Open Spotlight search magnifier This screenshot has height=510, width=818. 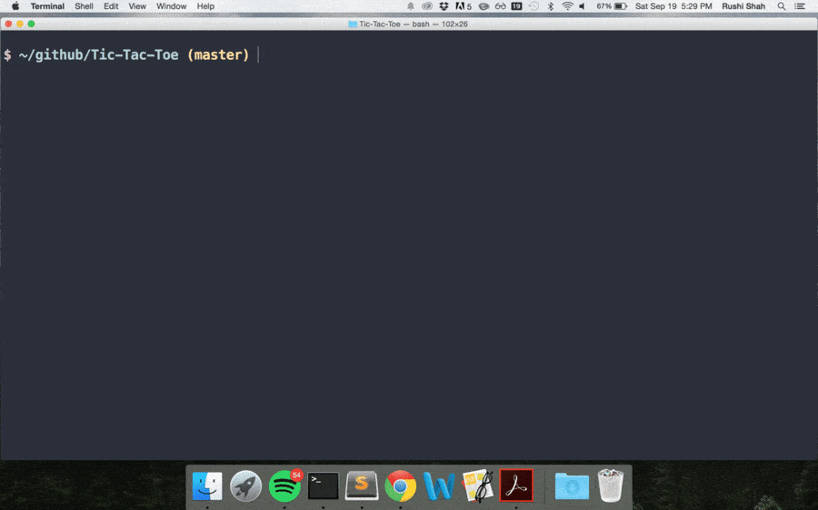pyautogui.click(x=781, y=6)
